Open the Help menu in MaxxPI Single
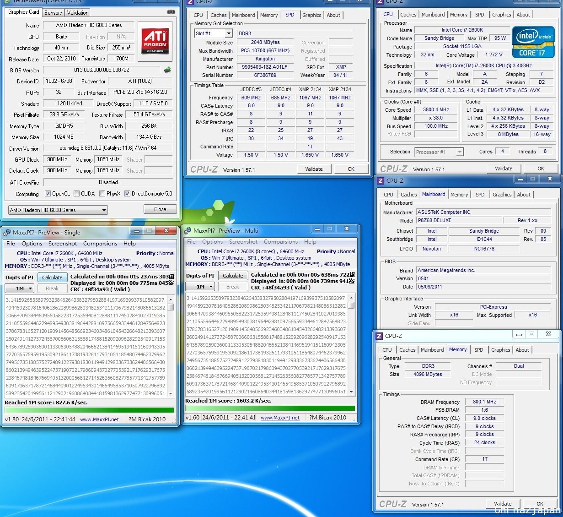Viewport: 563px width, 517px height. pyautogui.click(x=130, y=244)
